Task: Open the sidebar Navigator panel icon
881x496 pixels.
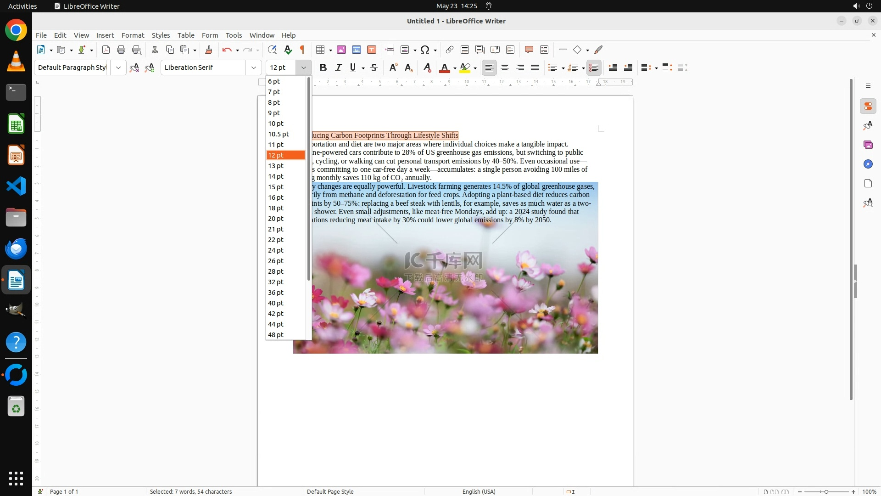Action: [868, 164]
